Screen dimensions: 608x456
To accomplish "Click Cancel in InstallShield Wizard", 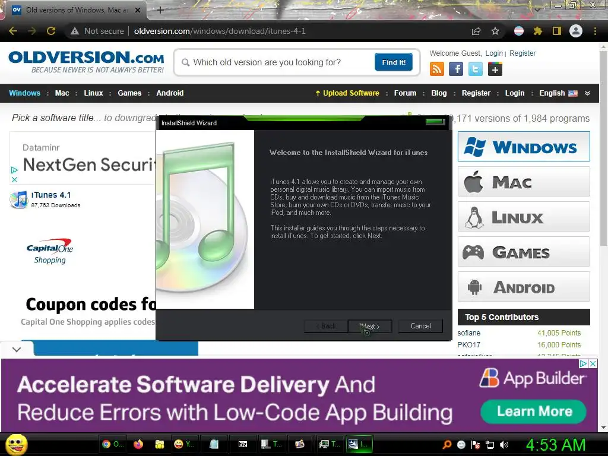I will click(x=421, y=326).
